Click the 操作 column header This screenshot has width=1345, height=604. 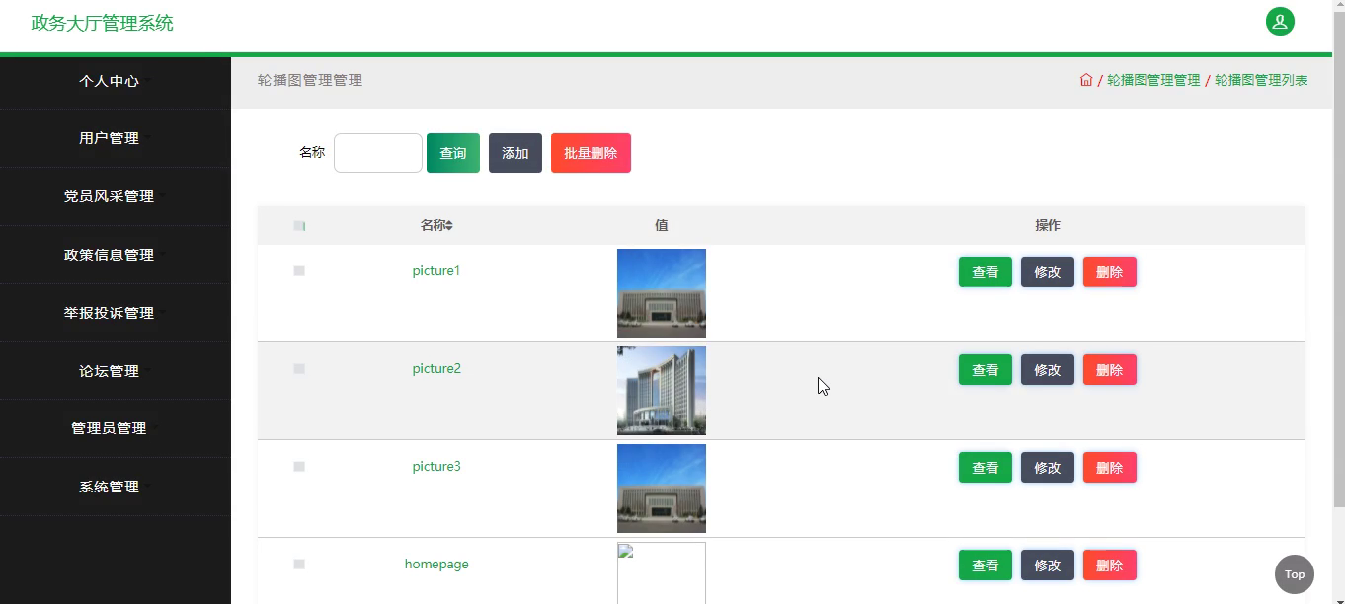click(x=1048, y=226)
